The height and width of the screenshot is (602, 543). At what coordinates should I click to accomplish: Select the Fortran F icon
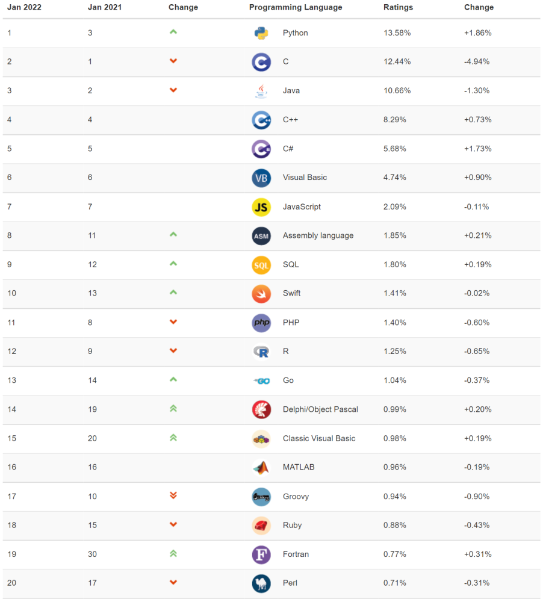point(261,555)
